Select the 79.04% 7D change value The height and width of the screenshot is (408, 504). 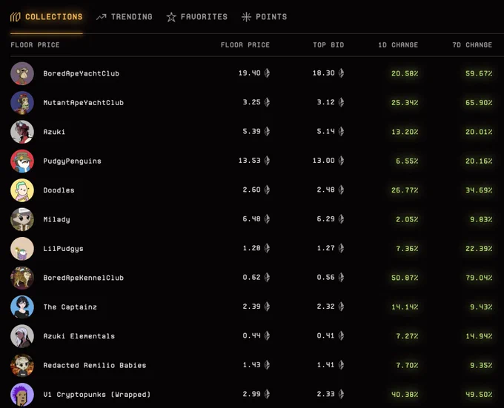pos(479,278)
